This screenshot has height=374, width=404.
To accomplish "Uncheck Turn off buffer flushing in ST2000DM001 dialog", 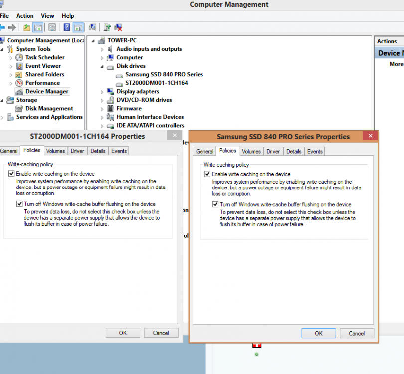I will click(19, 204).
